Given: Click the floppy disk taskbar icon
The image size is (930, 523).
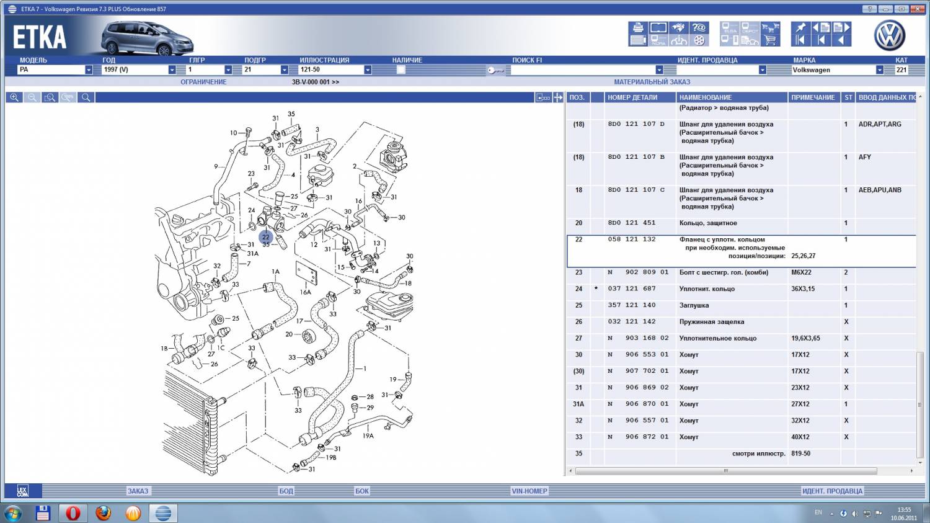Looking at the screenshot, I should (43, 513).
